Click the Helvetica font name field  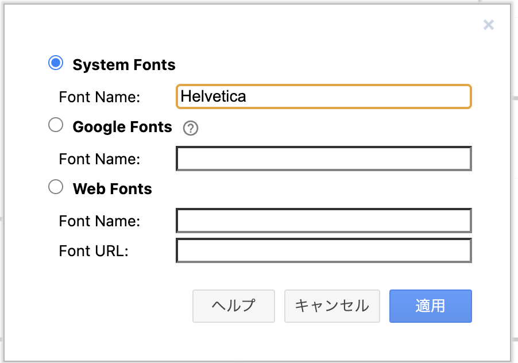tap(323, 96)
